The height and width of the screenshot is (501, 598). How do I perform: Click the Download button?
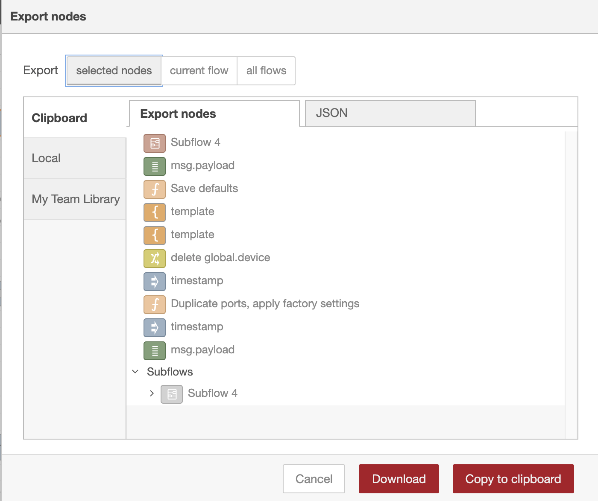399,479
